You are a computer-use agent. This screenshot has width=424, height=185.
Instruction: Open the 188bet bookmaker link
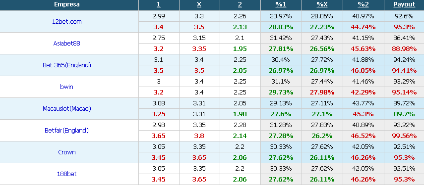coord(67,174)
